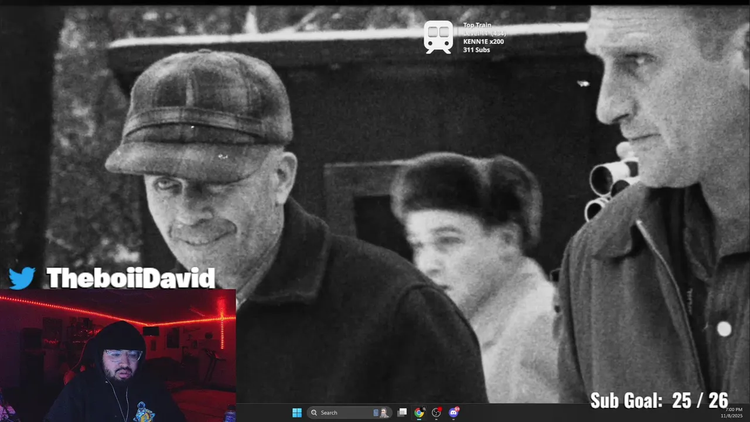Open the OBS app icon on taskbar
Viewport: 750px width, 422px height.
[x=437, y=413]
